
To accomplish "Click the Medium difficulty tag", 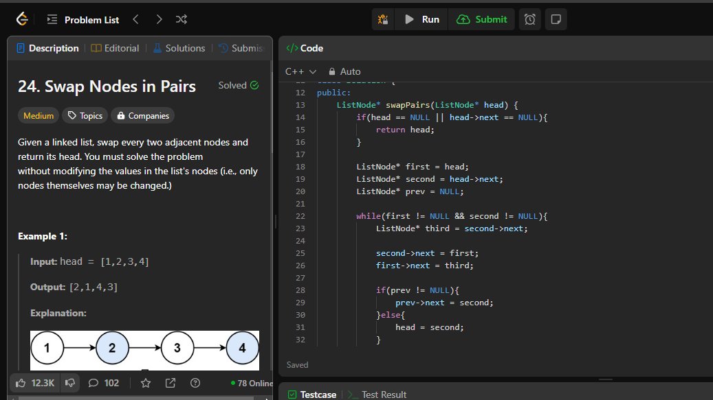I will [39, 116].
